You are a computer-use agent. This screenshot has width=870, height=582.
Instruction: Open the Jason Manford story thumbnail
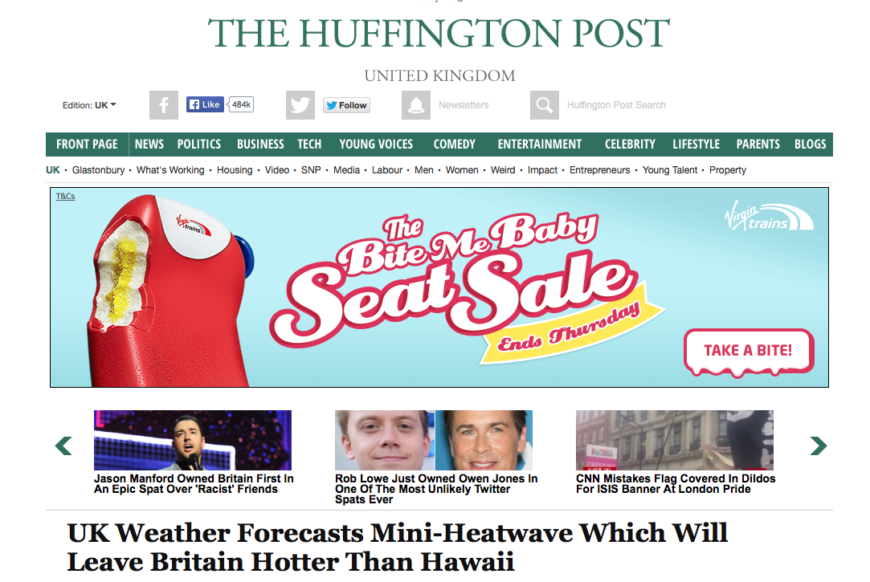(x=193, y=440)
